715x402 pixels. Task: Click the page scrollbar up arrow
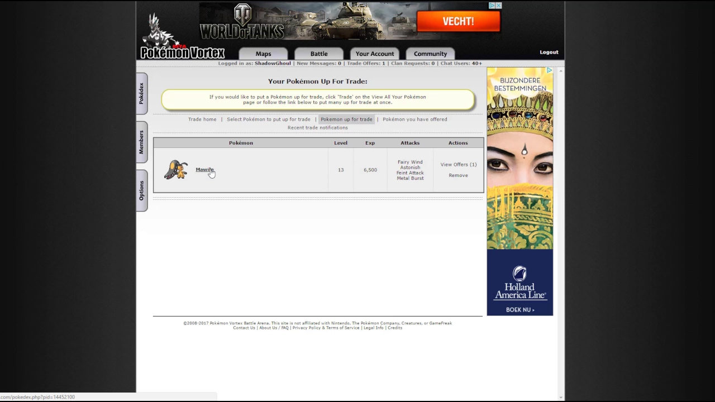(560, 70)
